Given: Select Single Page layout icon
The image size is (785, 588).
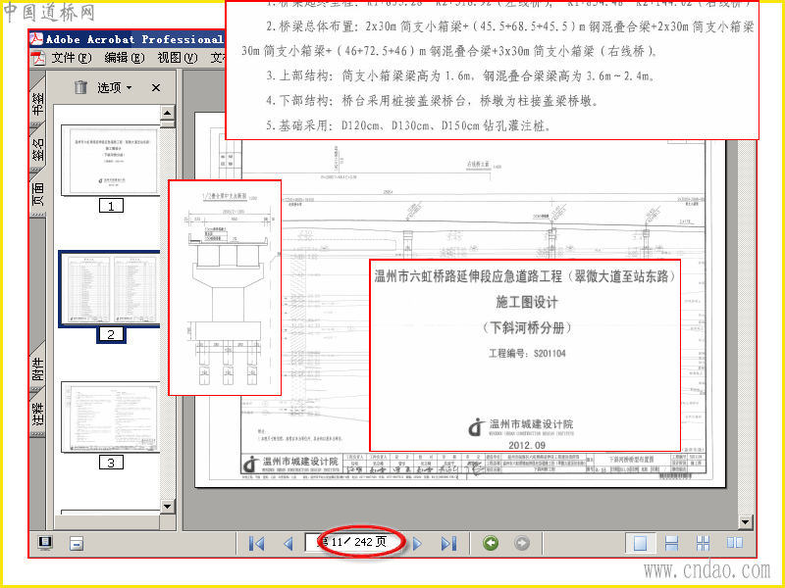Looking at the screenshot, I should (x=641, y=543).
